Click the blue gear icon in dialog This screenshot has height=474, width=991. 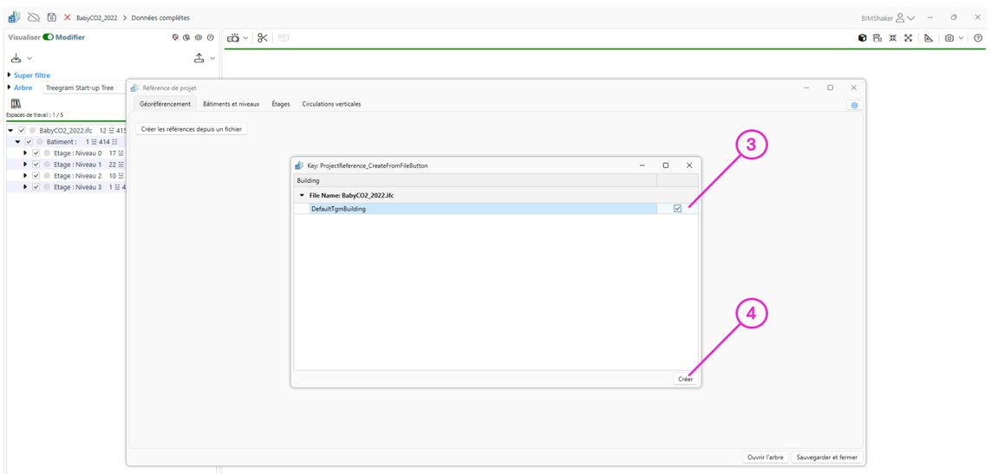pos(854,105)
